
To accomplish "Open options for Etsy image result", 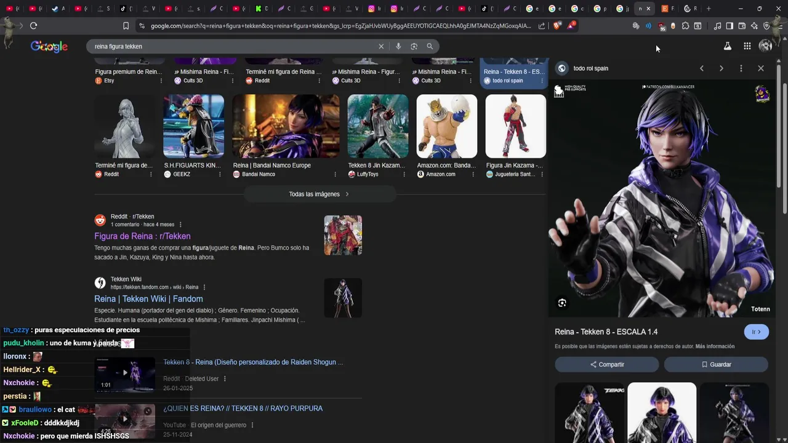I will [x=161, y=81].
